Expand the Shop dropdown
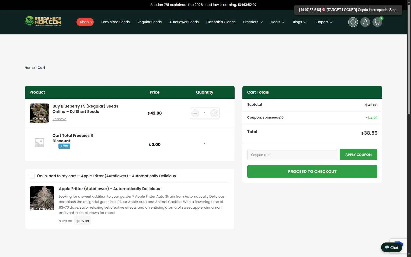This screenshot has height=257, width=411. tap(85, 22)
